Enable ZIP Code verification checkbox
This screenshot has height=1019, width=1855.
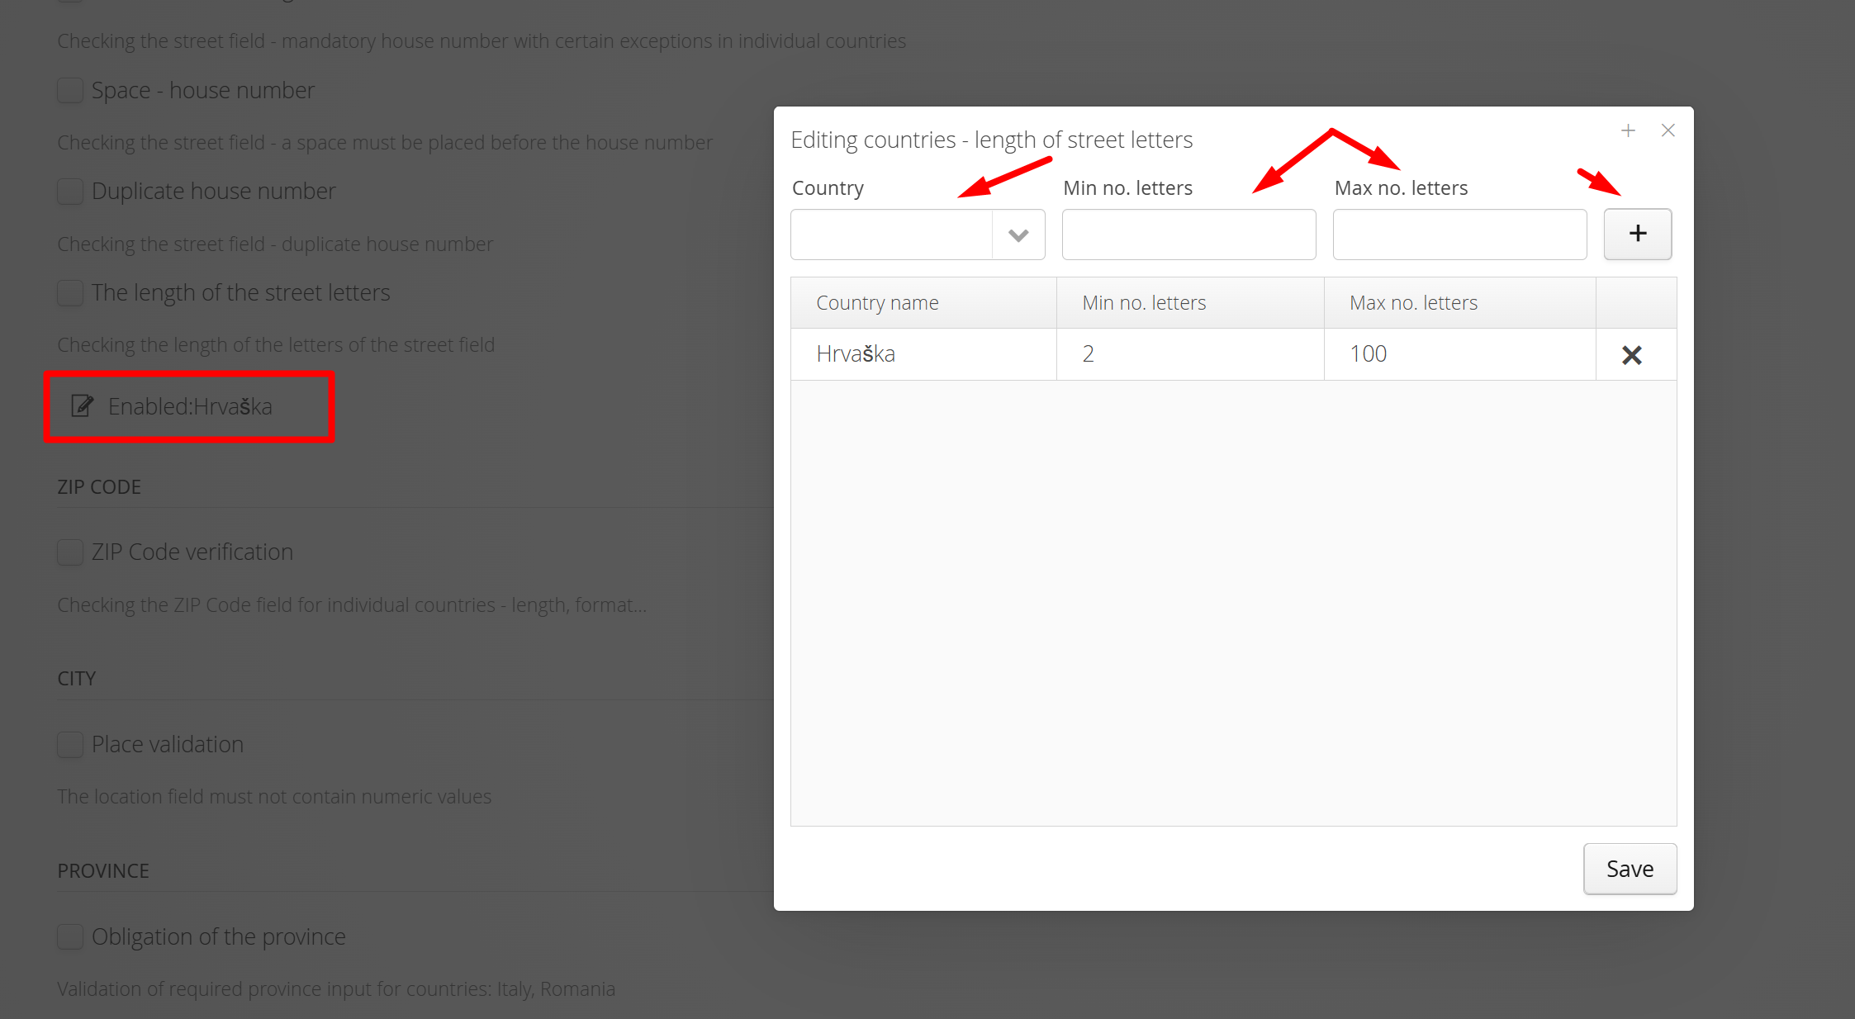tap(70, 552)
